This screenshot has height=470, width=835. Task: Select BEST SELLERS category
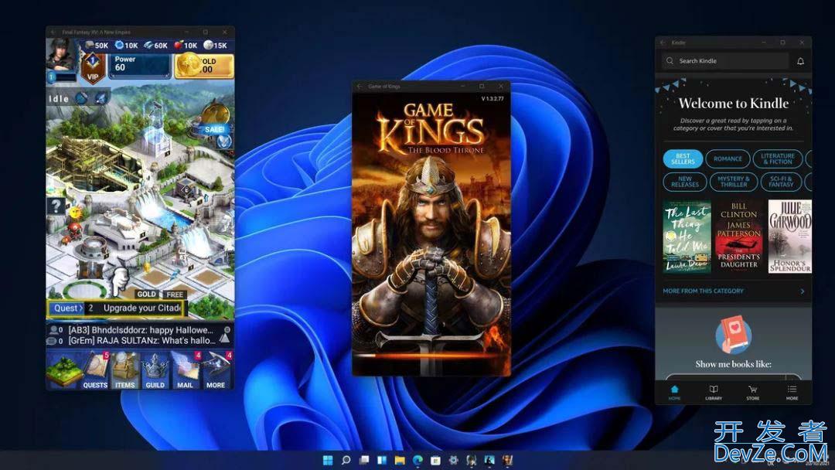tap(683, 158)
